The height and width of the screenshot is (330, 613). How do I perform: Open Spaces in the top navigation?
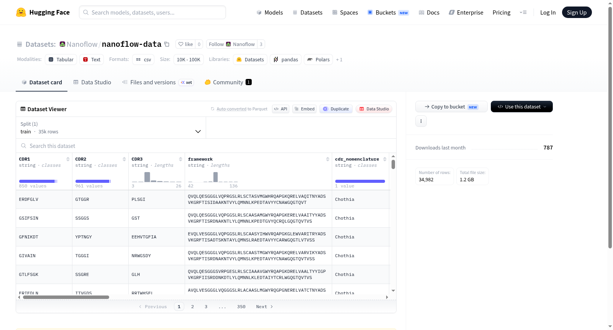(345, 13)
